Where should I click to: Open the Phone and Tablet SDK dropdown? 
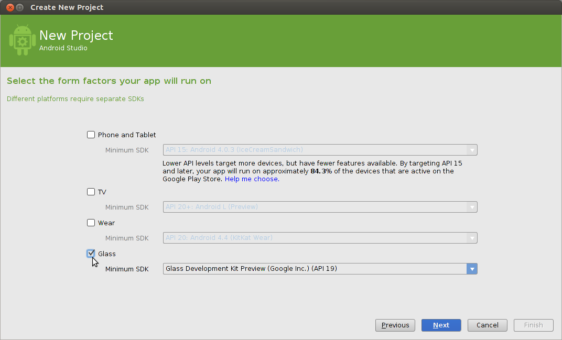pyautogui.click(x=320, y=150)
